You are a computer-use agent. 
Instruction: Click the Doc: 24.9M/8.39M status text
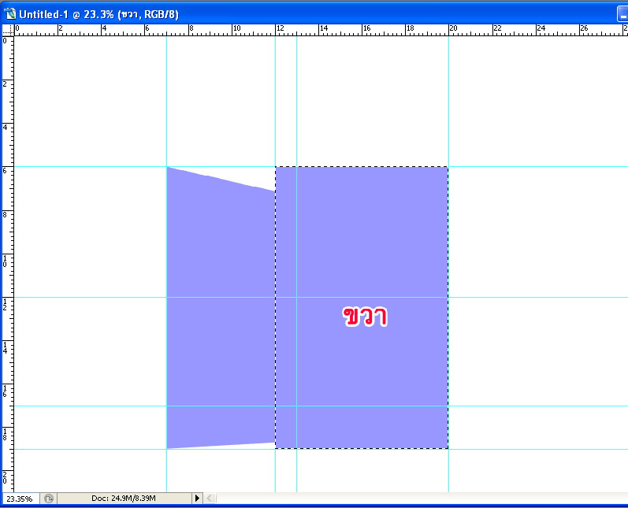(x=124, y=499)
